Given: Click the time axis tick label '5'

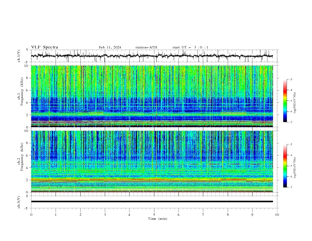Looking at the screenshot, I should (154, 215).
